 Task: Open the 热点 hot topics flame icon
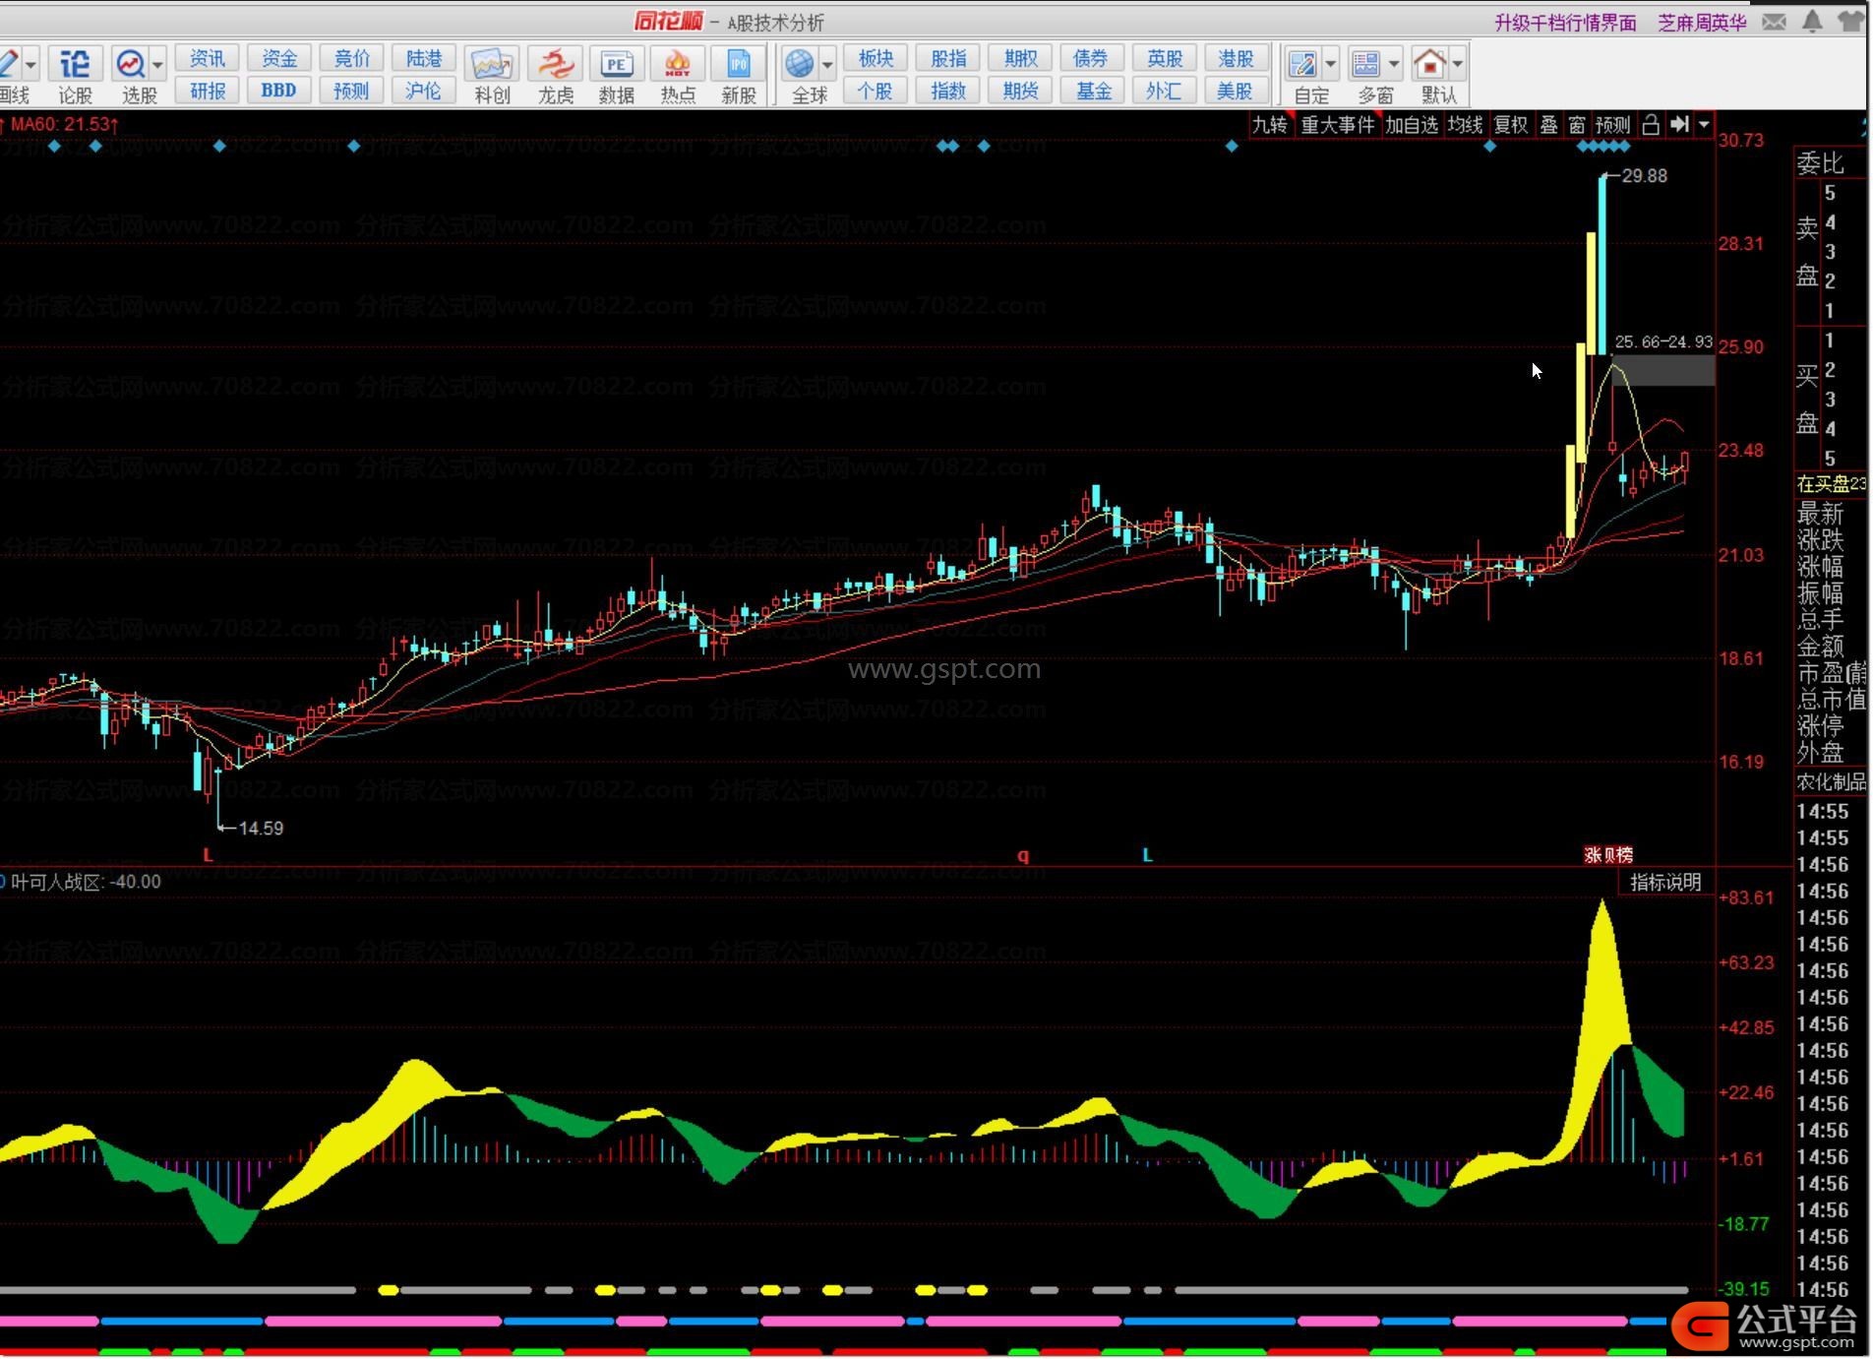(678, 65)
